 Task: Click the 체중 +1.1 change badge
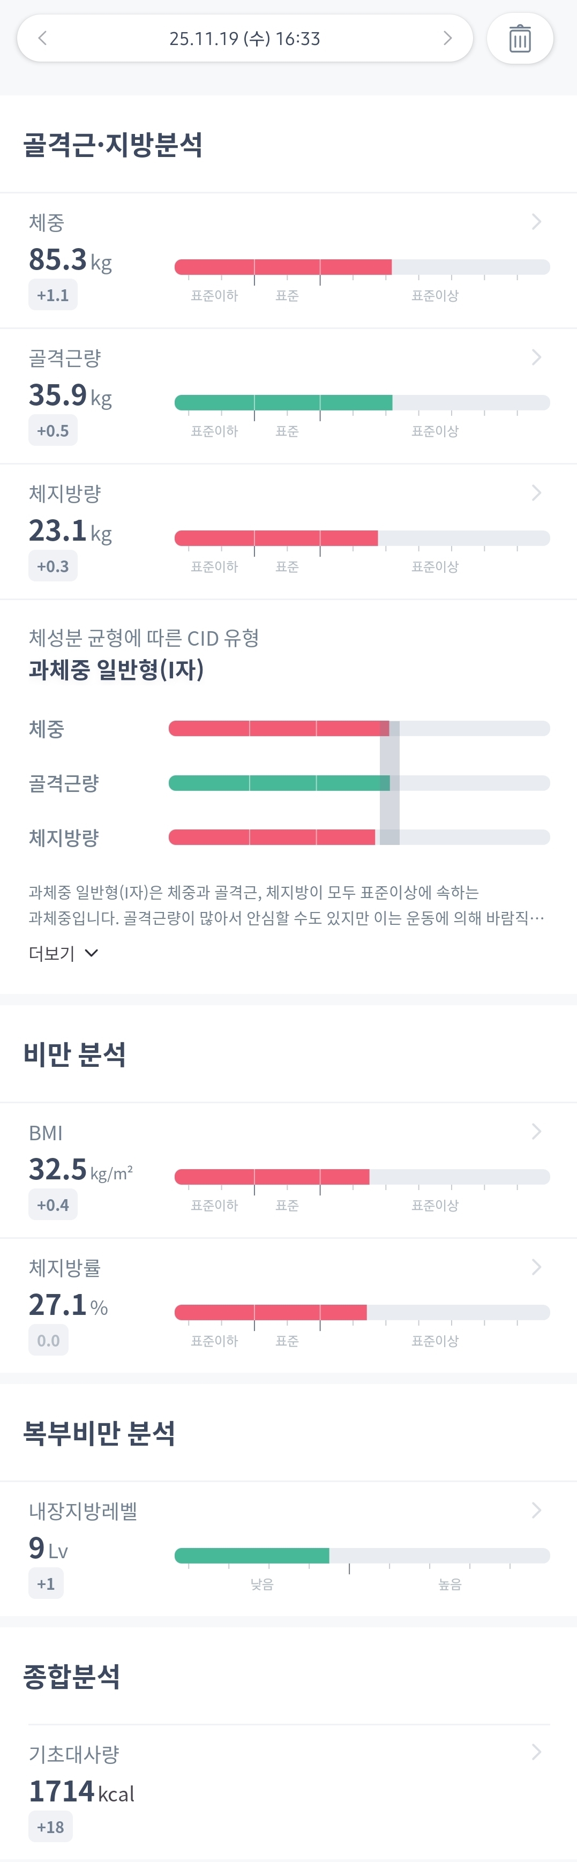pyautogui.click(x=53, y=295)
